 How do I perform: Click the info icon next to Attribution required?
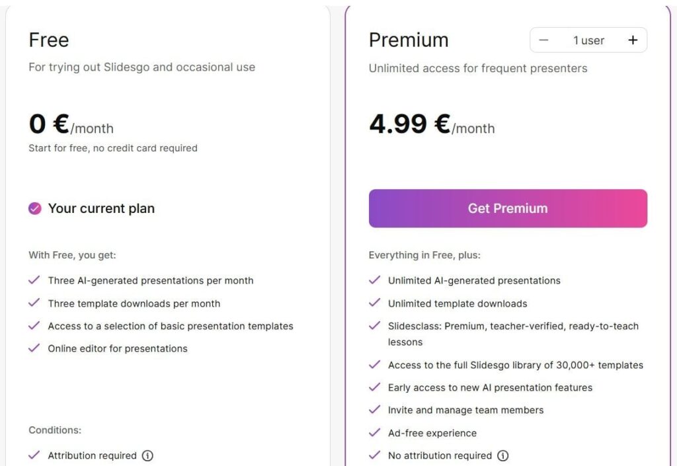pos(148,455)
